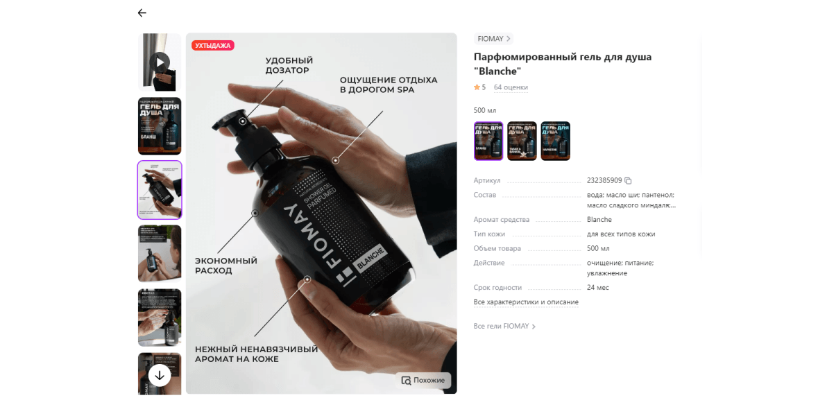Click the back arrow icon
Viewport: 818px width, 416px height.
[x=142, y=13]
